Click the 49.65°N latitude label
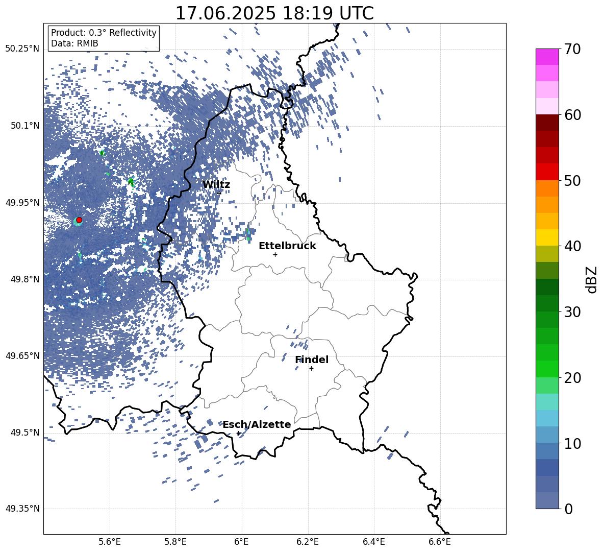 [x=22, y=355]
